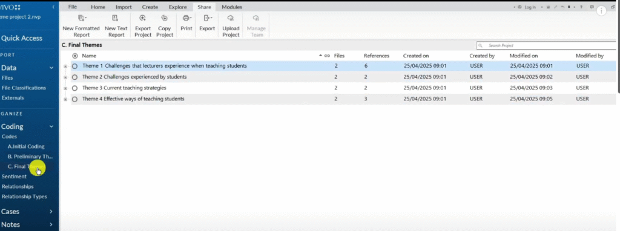The image size is (620, 231).
Task: Expand the Notes section chevron
Action: (51, 225)
